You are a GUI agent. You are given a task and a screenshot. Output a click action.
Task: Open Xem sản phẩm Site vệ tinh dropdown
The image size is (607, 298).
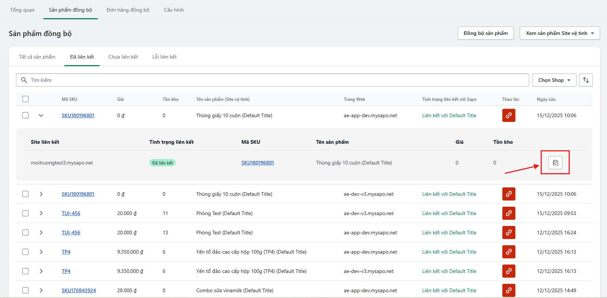(x=559, y=33)
